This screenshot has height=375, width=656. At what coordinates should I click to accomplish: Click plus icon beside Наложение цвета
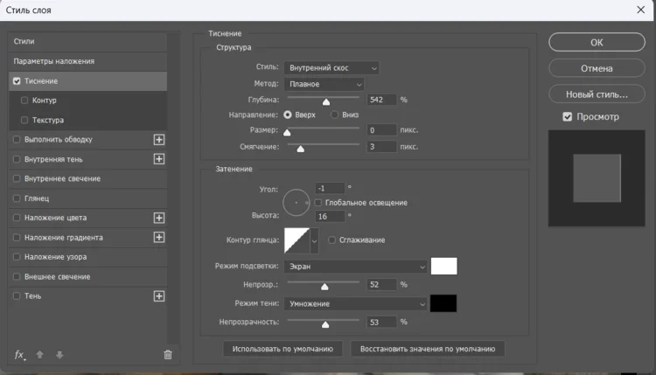point(159,218)
